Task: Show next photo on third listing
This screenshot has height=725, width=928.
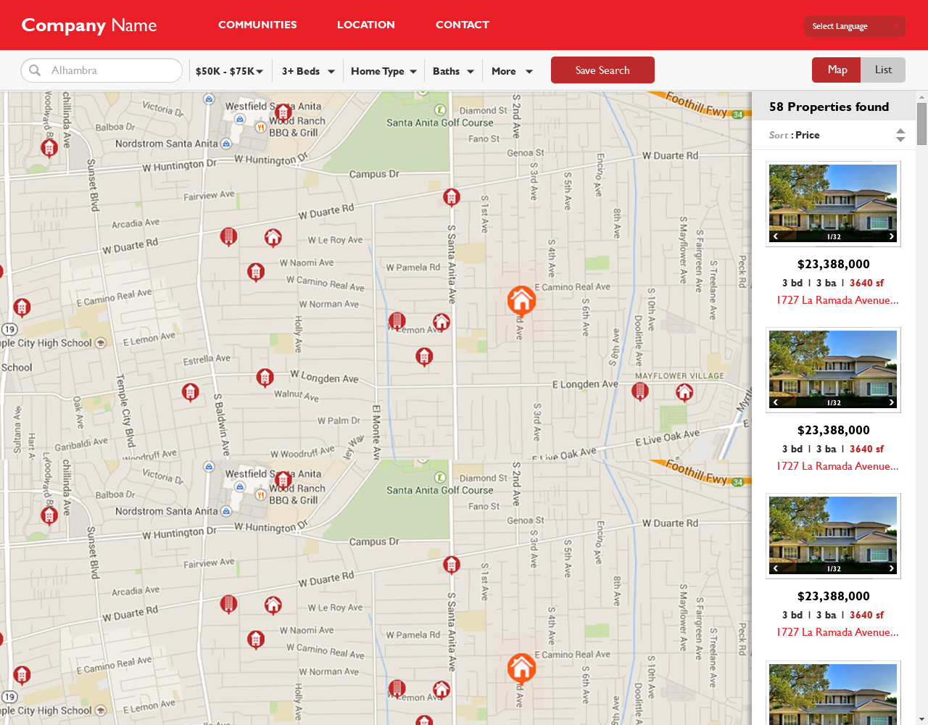Action: pos(892,568)
